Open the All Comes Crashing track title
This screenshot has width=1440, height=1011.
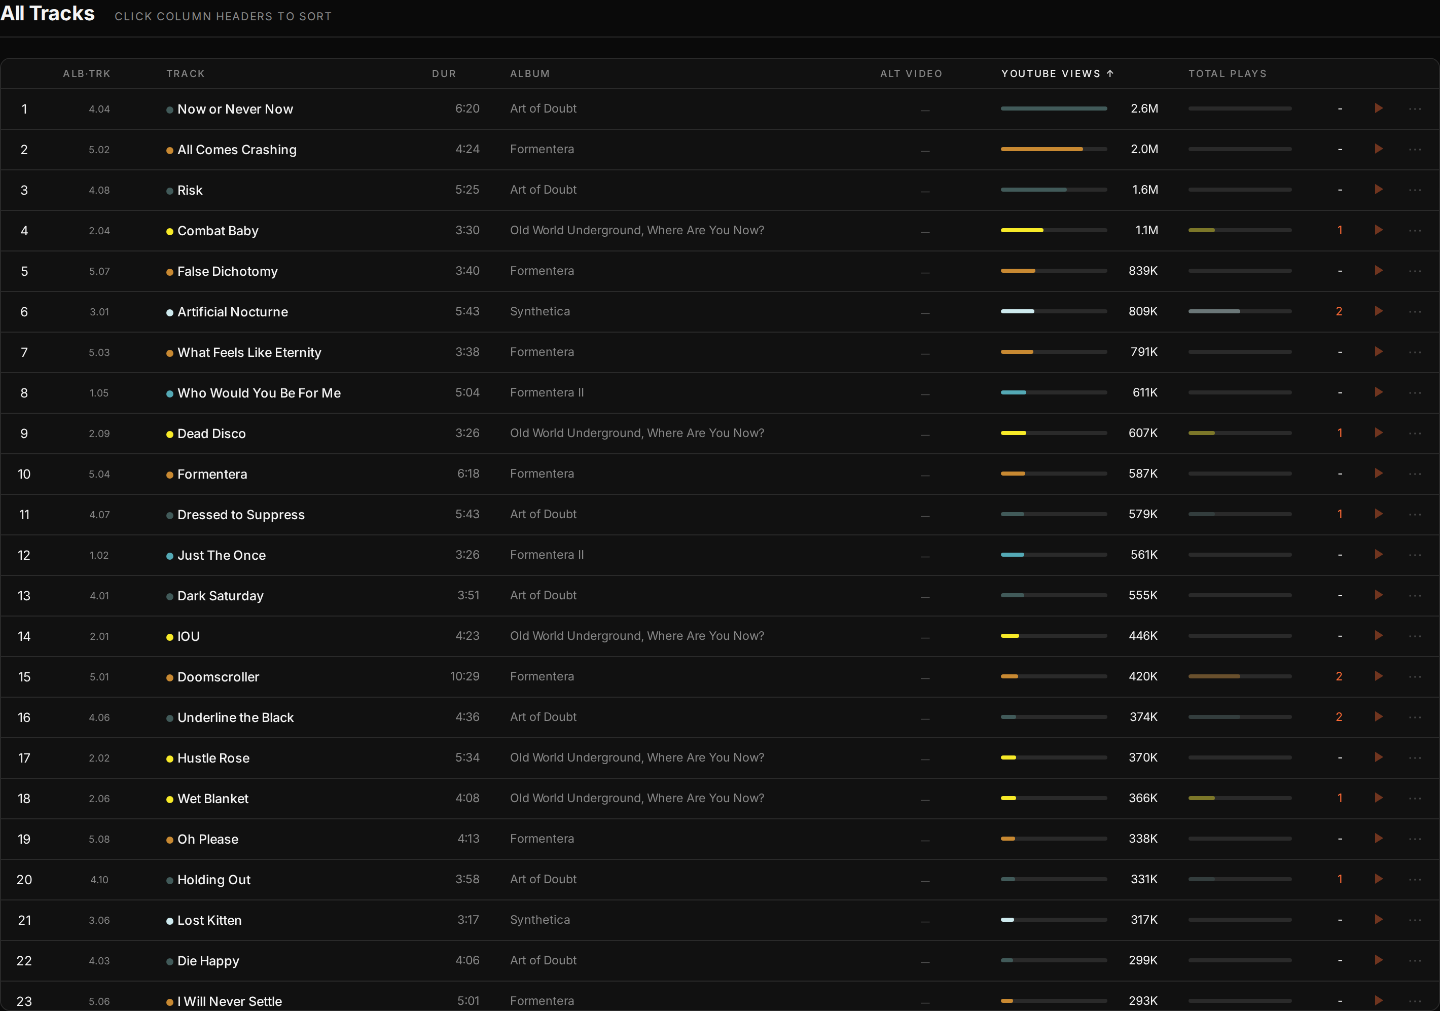(237, 149)
